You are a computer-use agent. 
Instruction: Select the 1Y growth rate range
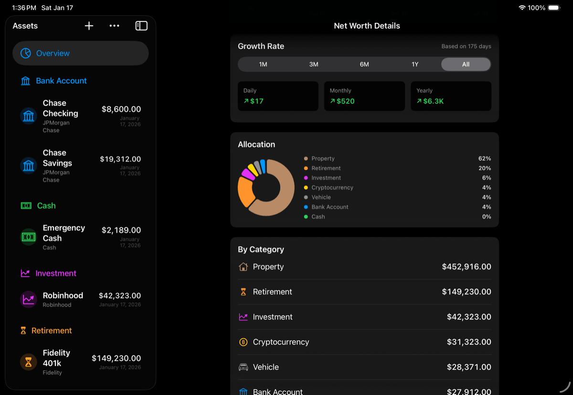(x=415, y=64)
